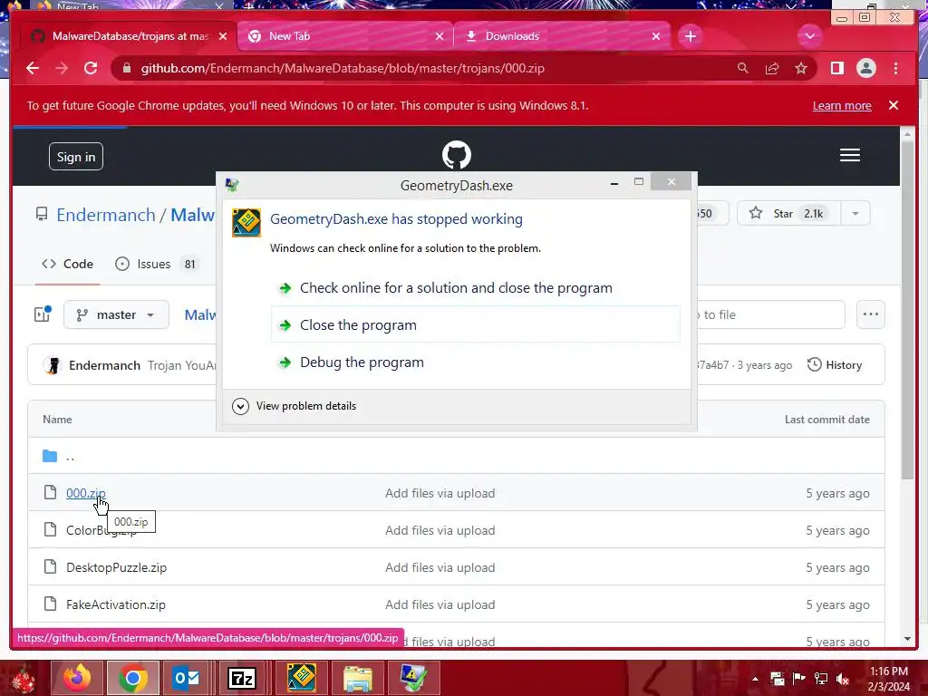Open Chrome three-dot menu

click(895, 68)
